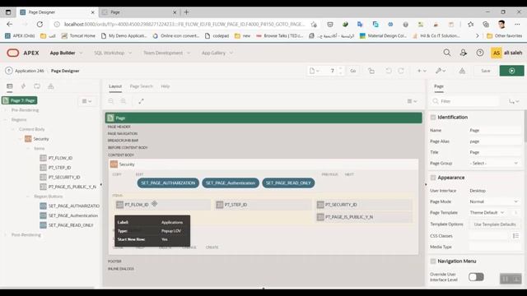Click the Zoom Out icon in Layout
This screenshot has width=527, height=296.
click(111, 101)
